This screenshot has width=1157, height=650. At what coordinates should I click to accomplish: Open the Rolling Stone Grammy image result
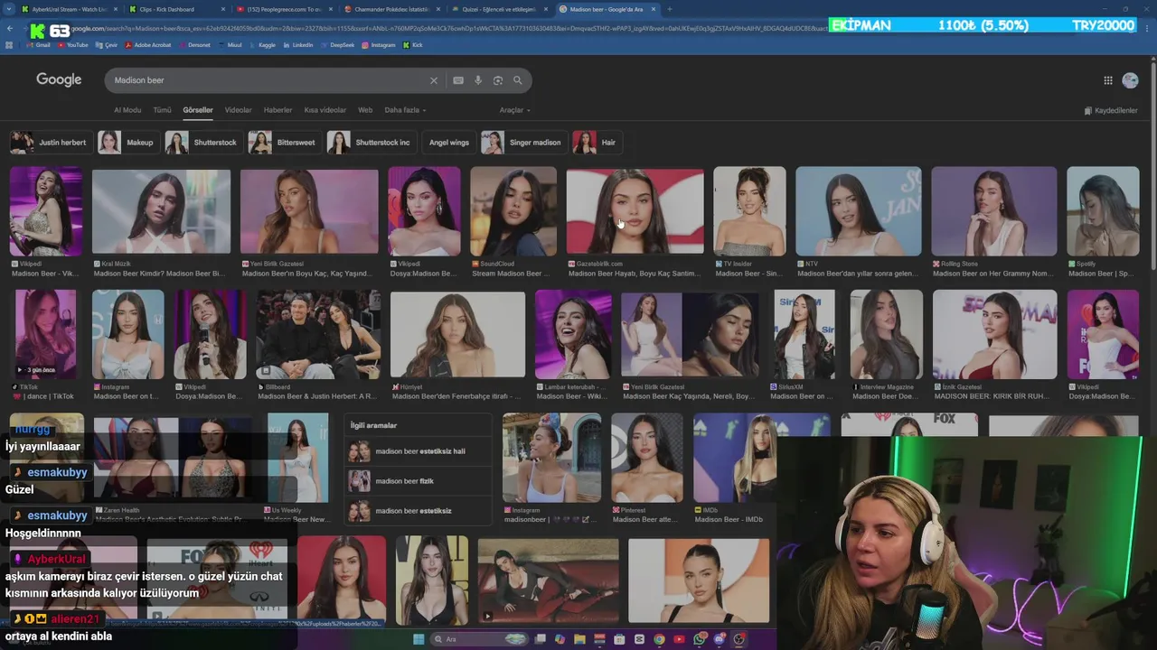(993, 212)
